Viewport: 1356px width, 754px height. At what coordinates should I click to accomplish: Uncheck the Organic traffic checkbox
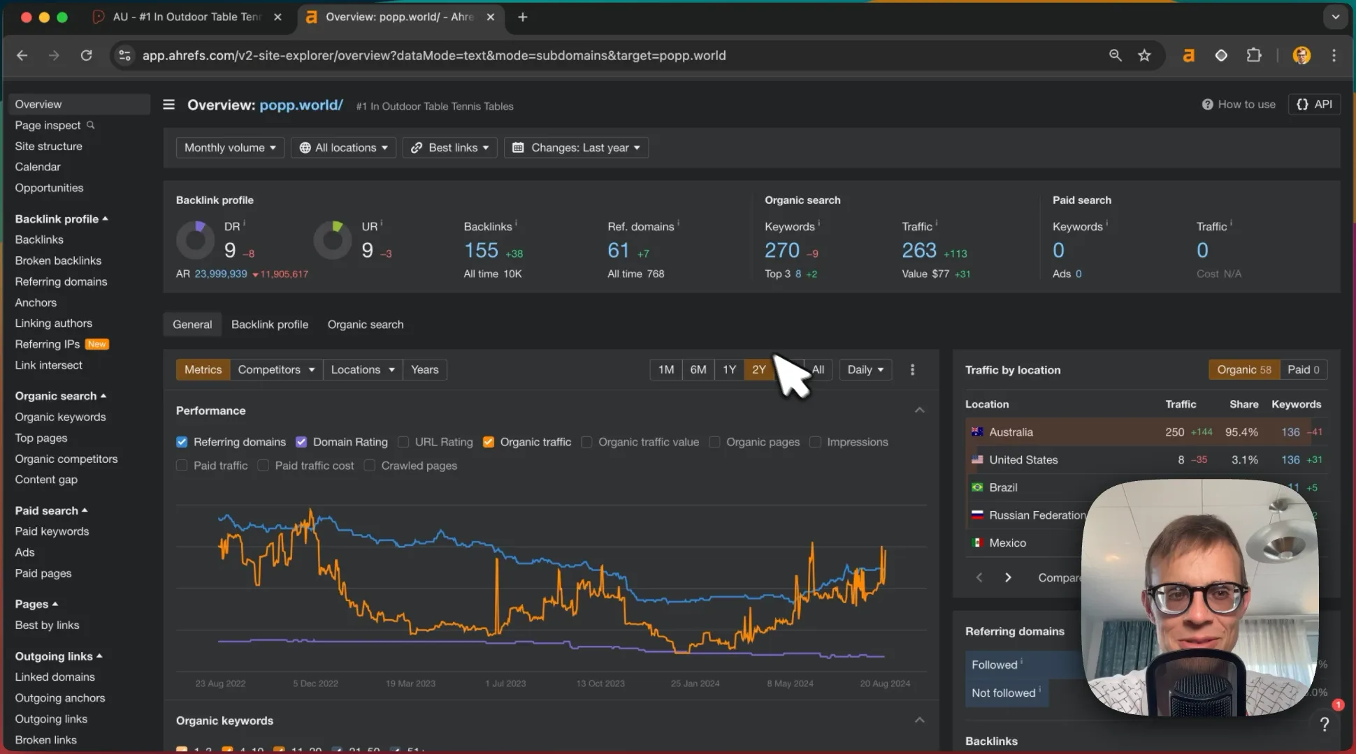click(x=489, y=442)
